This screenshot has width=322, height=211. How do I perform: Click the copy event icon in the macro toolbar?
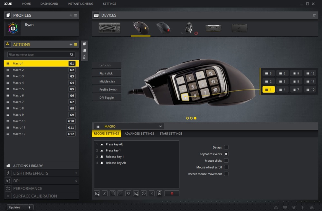[112, 193]
